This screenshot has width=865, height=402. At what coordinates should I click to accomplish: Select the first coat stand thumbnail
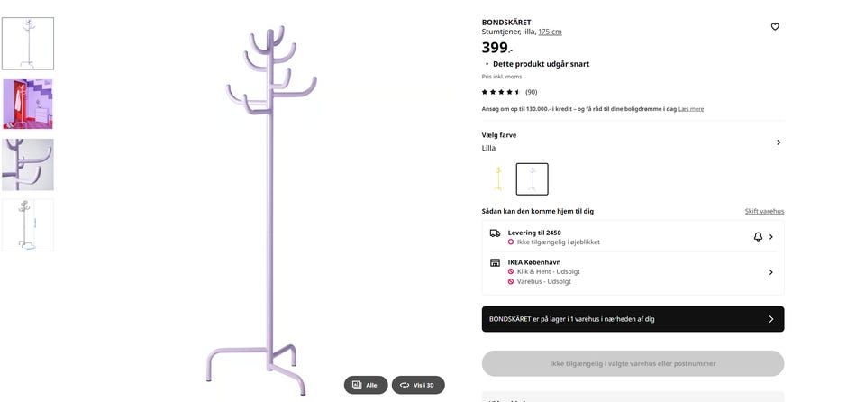point(28,43)
